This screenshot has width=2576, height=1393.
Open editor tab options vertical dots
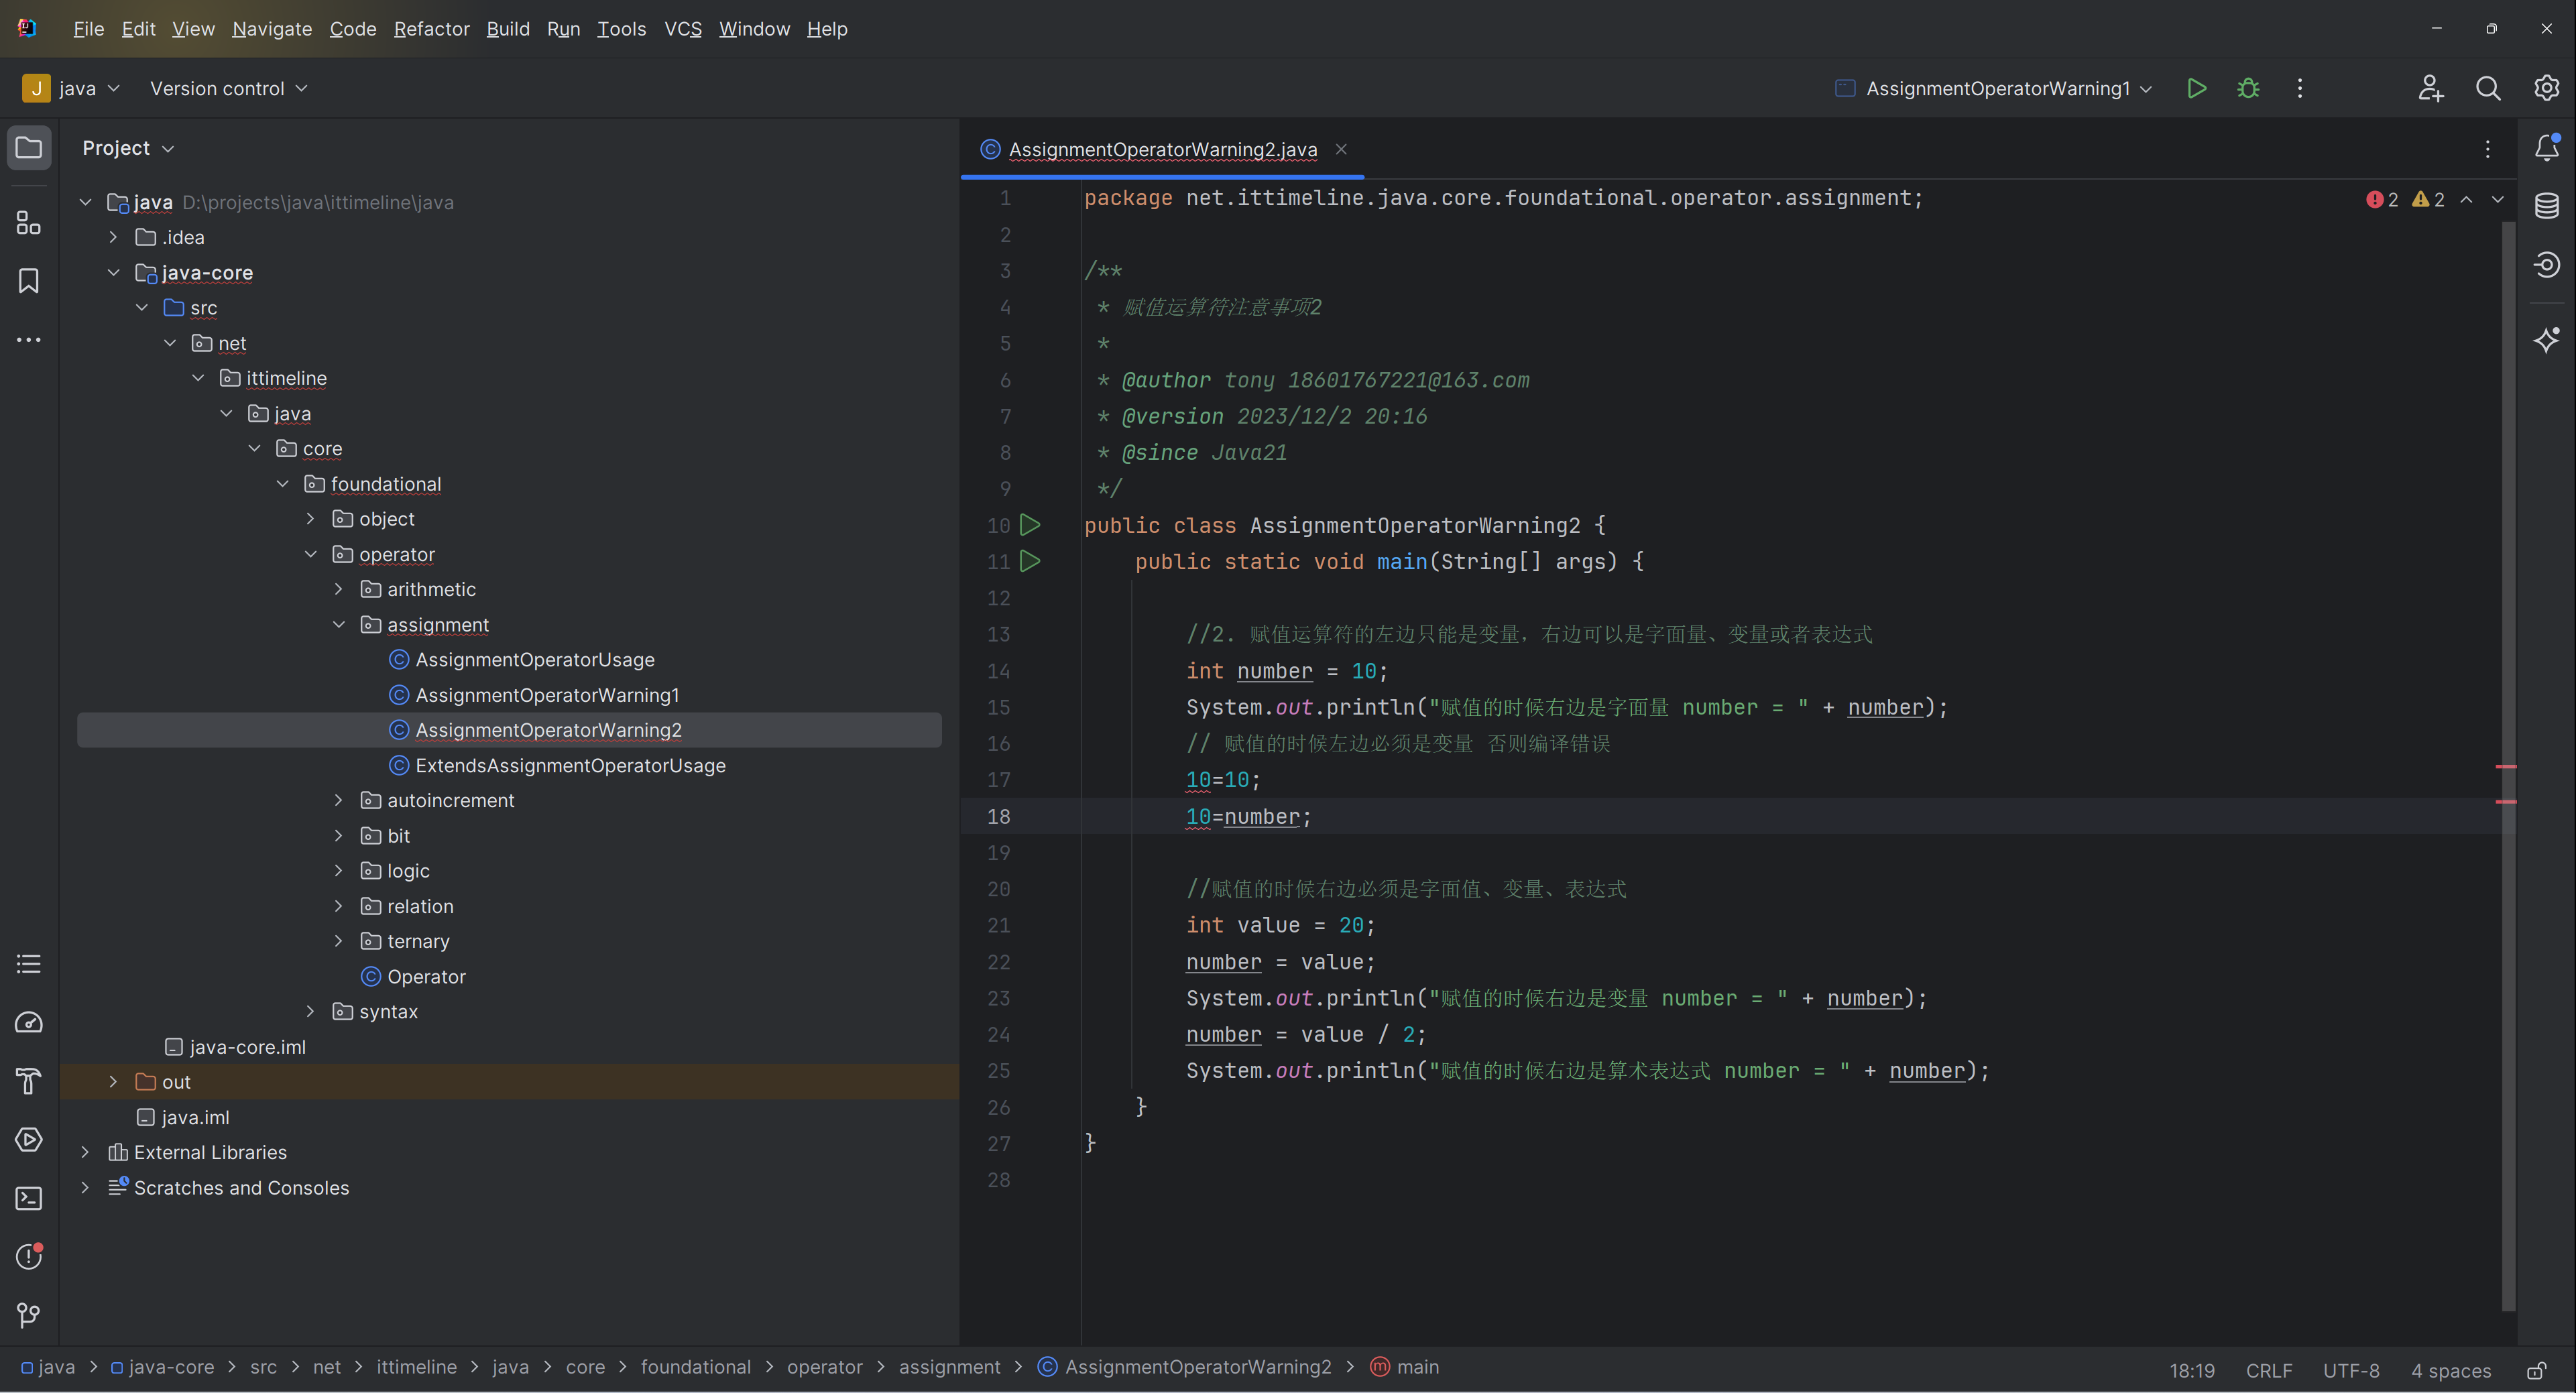pyautogui.click(x=2488, y=149)
